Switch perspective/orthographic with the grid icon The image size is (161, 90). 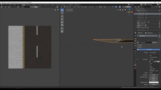(117, 10)
